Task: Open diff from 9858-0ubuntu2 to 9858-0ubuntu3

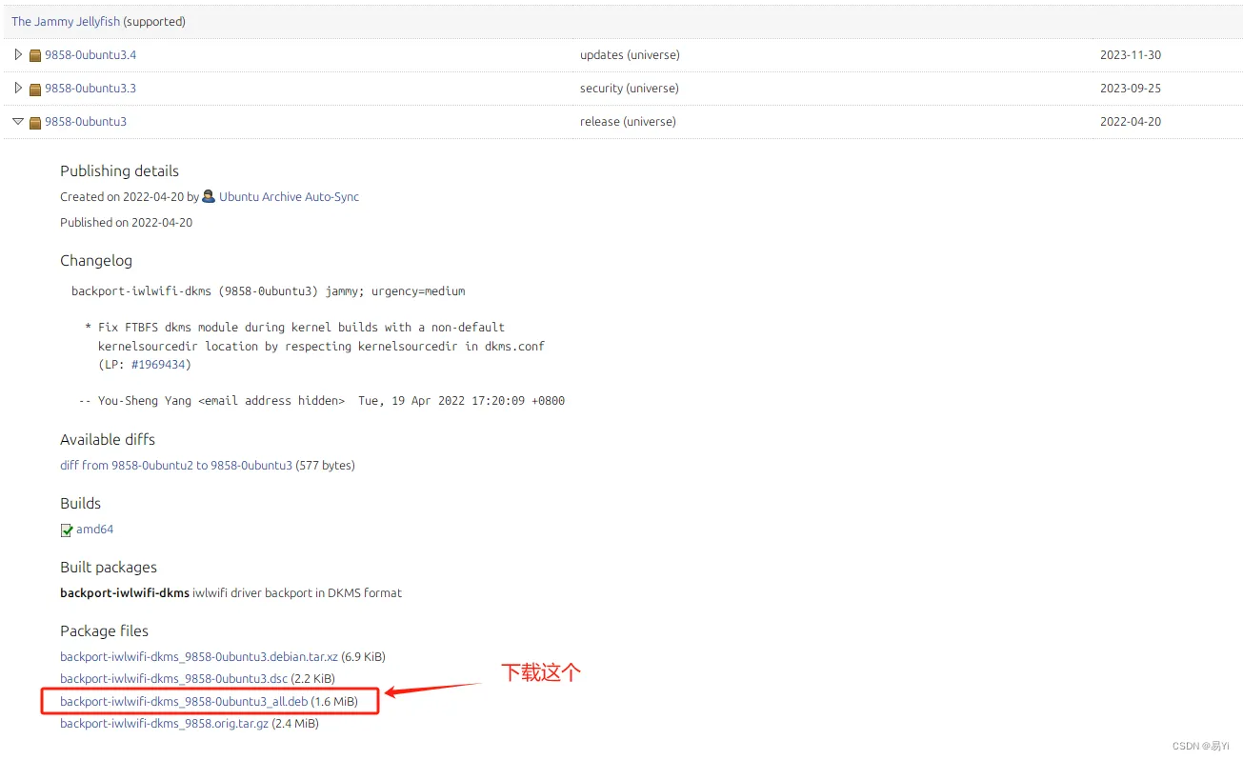Action: coord(176,466)
